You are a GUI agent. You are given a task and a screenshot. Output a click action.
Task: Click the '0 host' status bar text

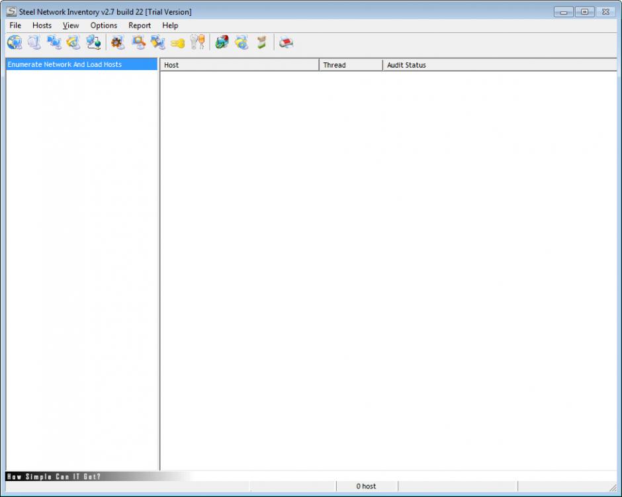pos(366,486)
